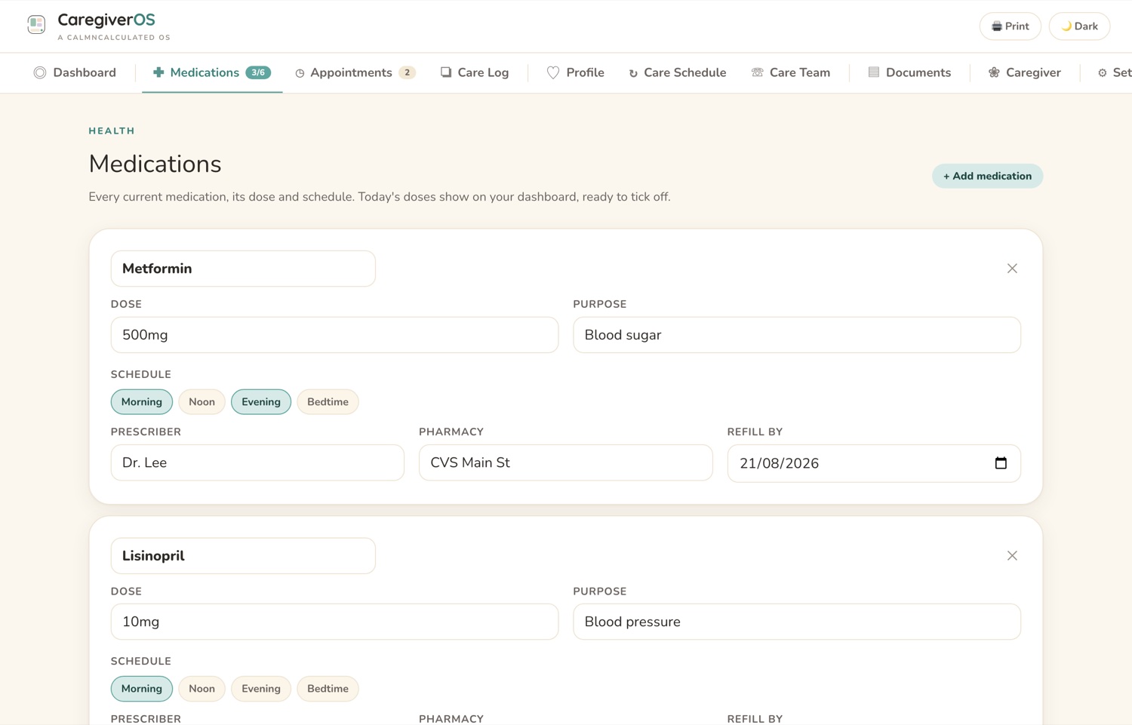Toggle Bedtime schedule for Metformin
This screenshot has height=725, width=1132.
(328, 402)
